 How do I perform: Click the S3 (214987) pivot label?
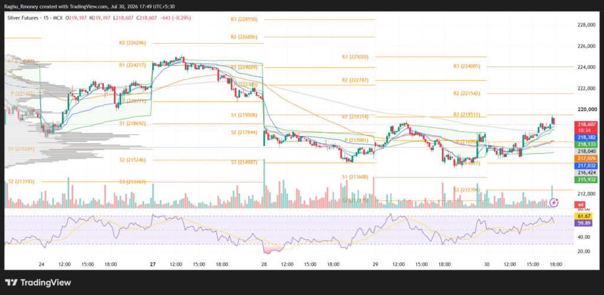pos(244,163)
